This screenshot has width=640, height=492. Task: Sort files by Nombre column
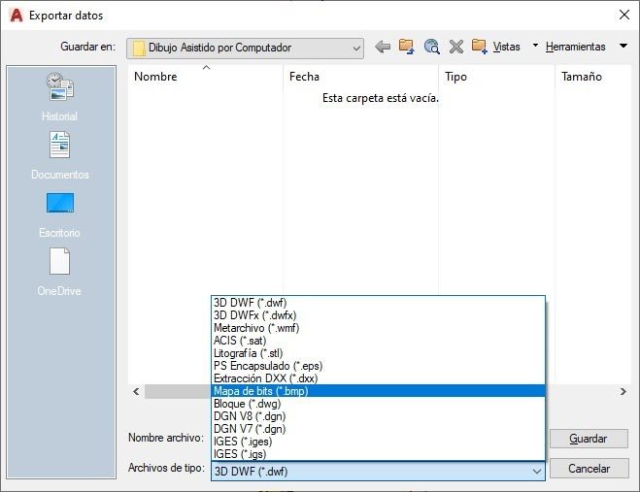[x=205, y=77]
